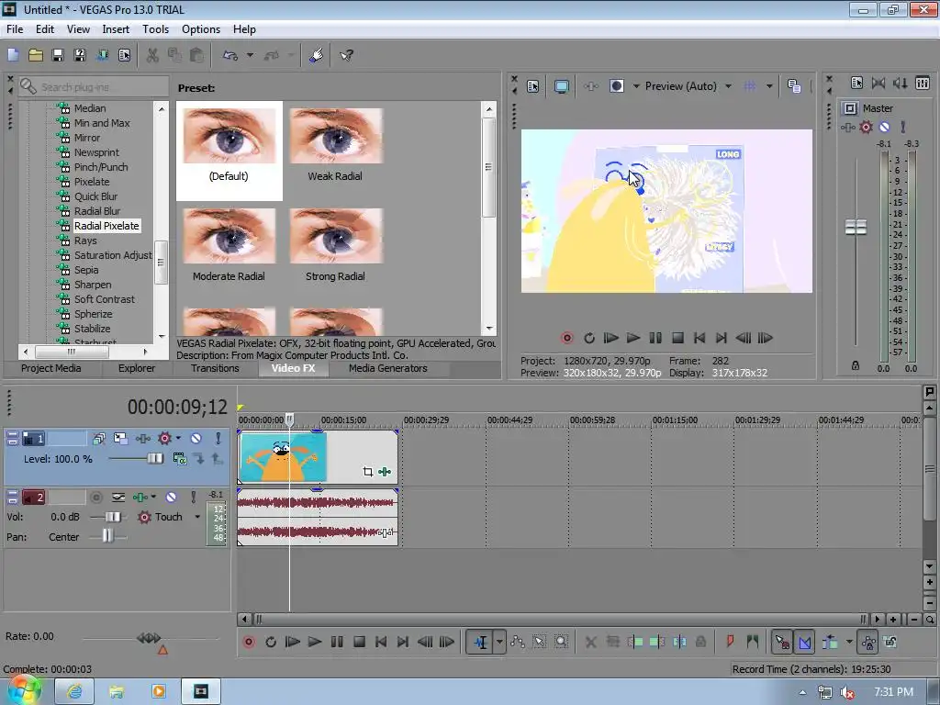Screen dimensions: 940x705
Task: Select the Sharpen effect in list
Action: (x=93, y=285)
